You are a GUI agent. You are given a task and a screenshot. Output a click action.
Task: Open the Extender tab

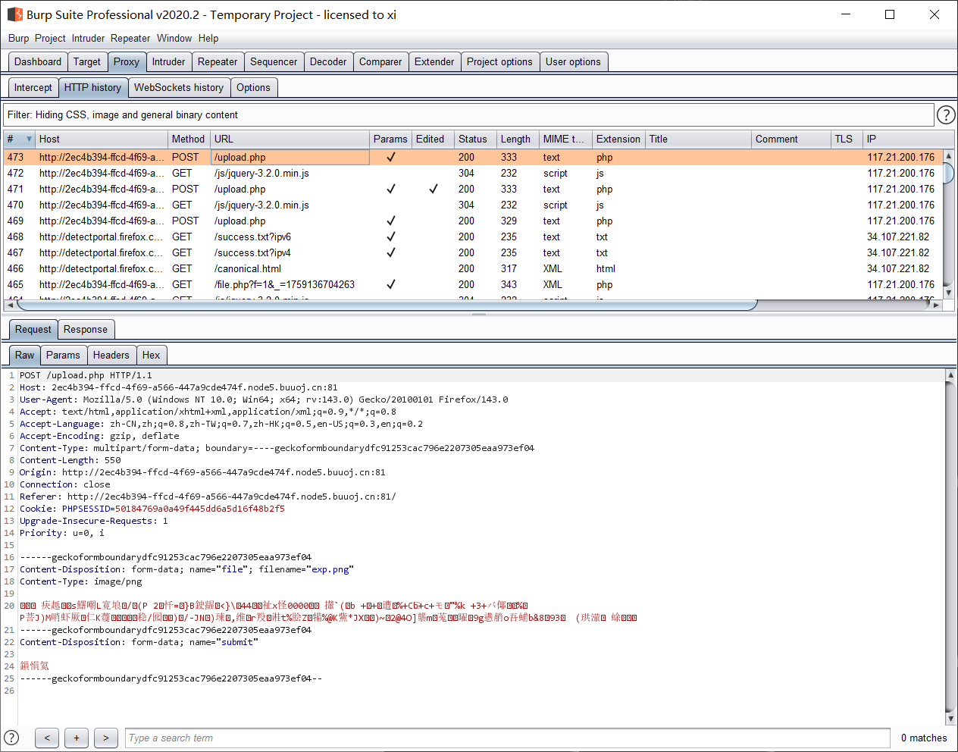coord(434,62)
